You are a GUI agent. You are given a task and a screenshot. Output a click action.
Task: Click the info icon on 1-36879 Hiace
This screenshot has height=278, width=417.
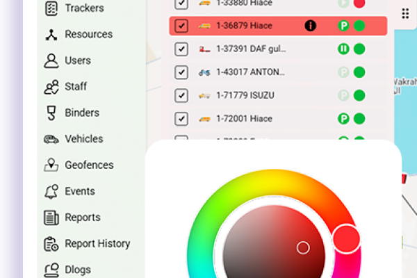[x=310, y=26]
